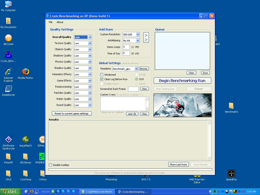The width and height of the screenshot is (260, 195).
Task: Open the Prime95 folder on desktop
Action: pyautogui.click(x=8, y=158)
